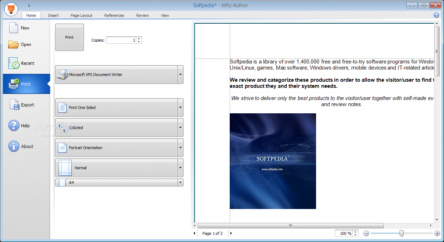Click the vertical preview scrollbar thumb
This screenshot has width=444, height=242.
(437, 51)
